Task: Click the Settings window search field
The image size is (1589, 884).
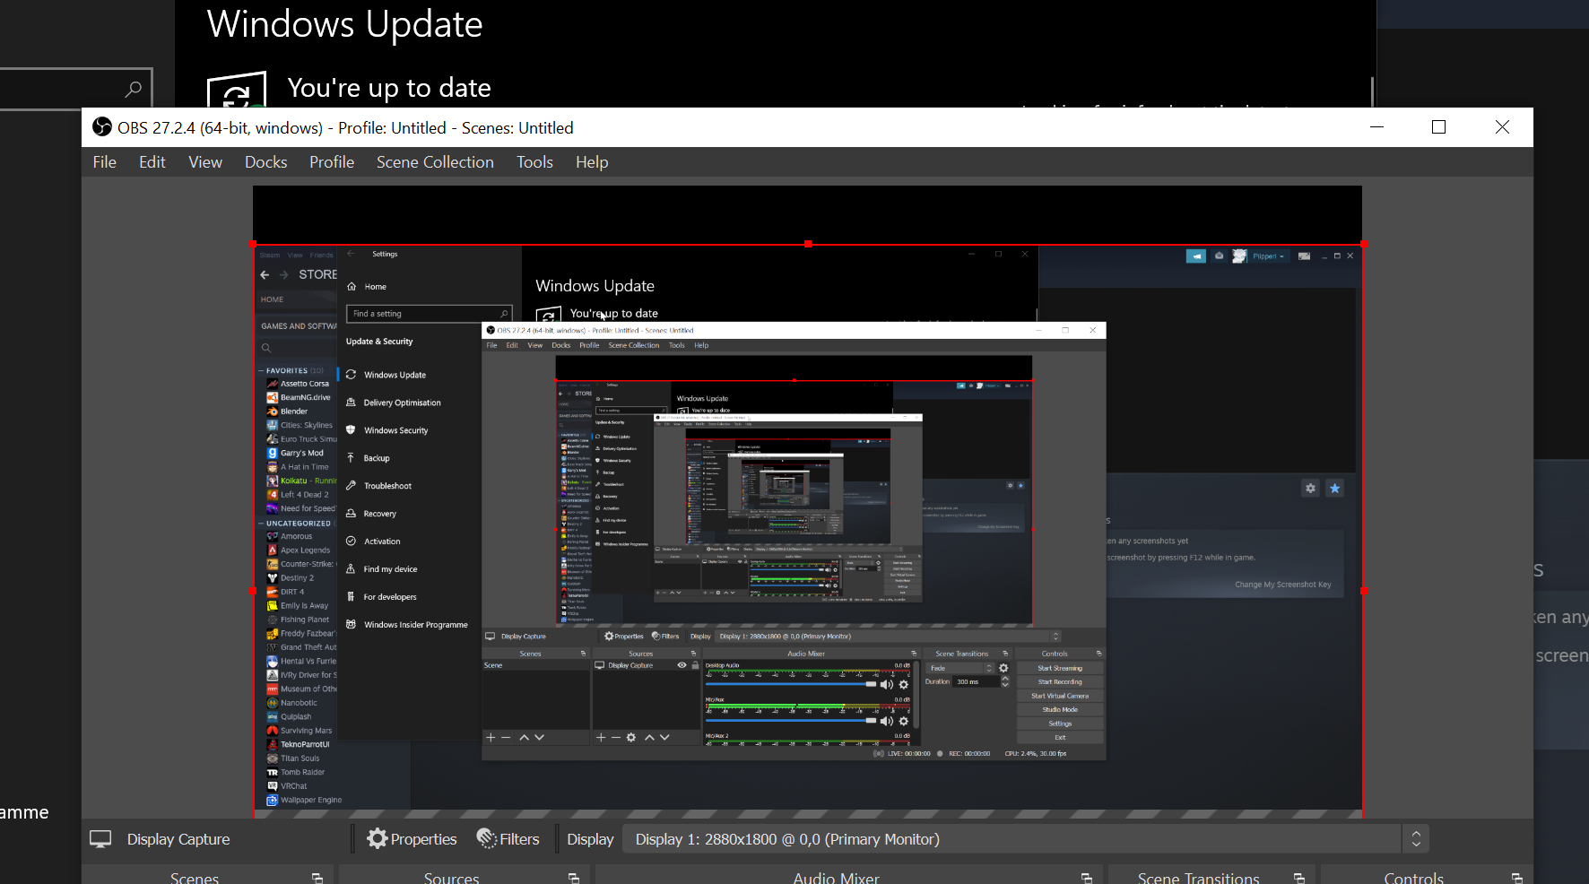Action: pos(75,89)
